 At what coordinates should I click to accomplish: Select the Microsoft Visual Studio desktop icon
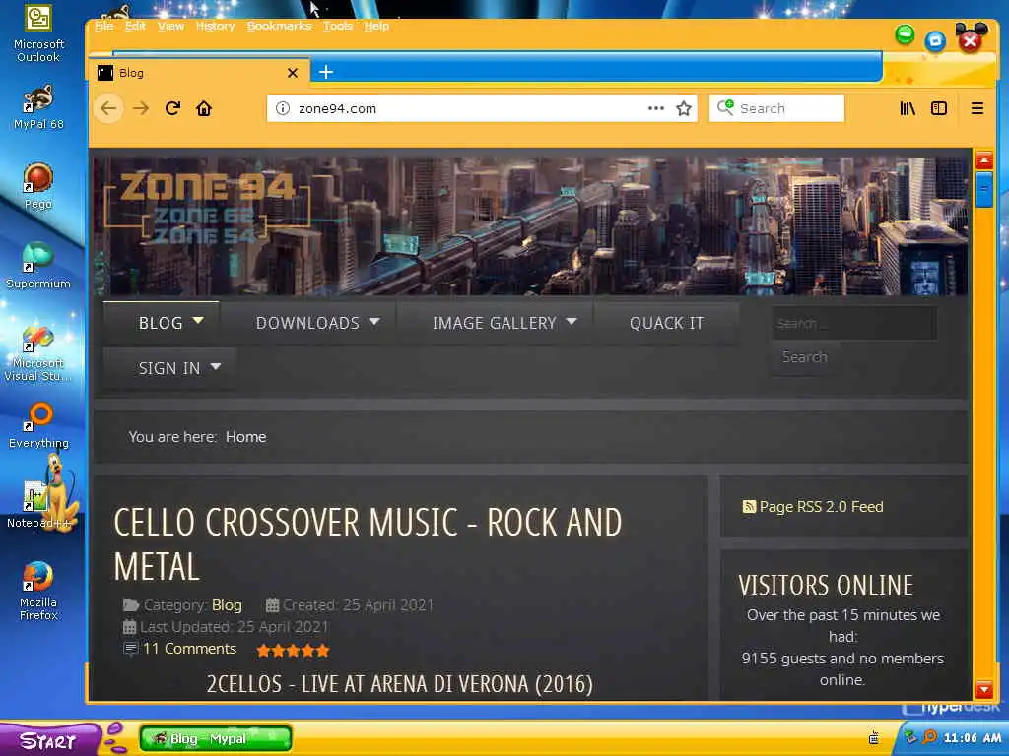click(x=38, y=352)
